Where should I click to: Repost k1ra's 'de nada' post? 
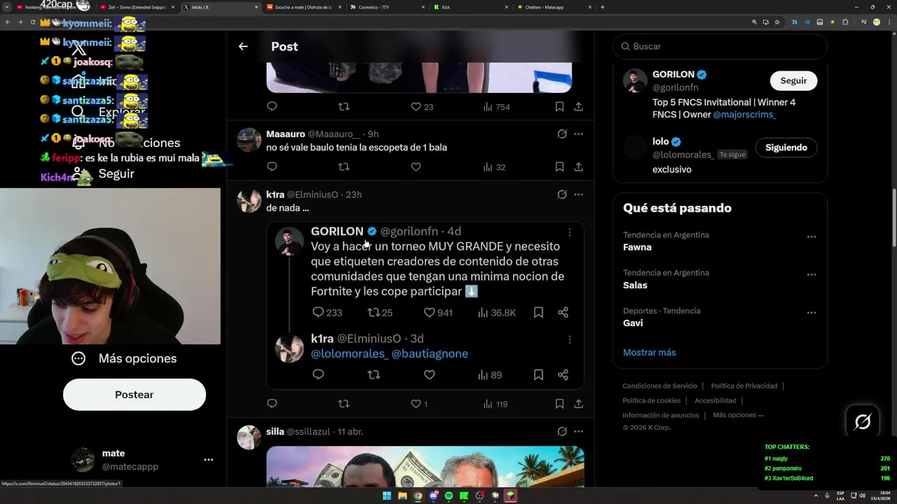[343, 404]
